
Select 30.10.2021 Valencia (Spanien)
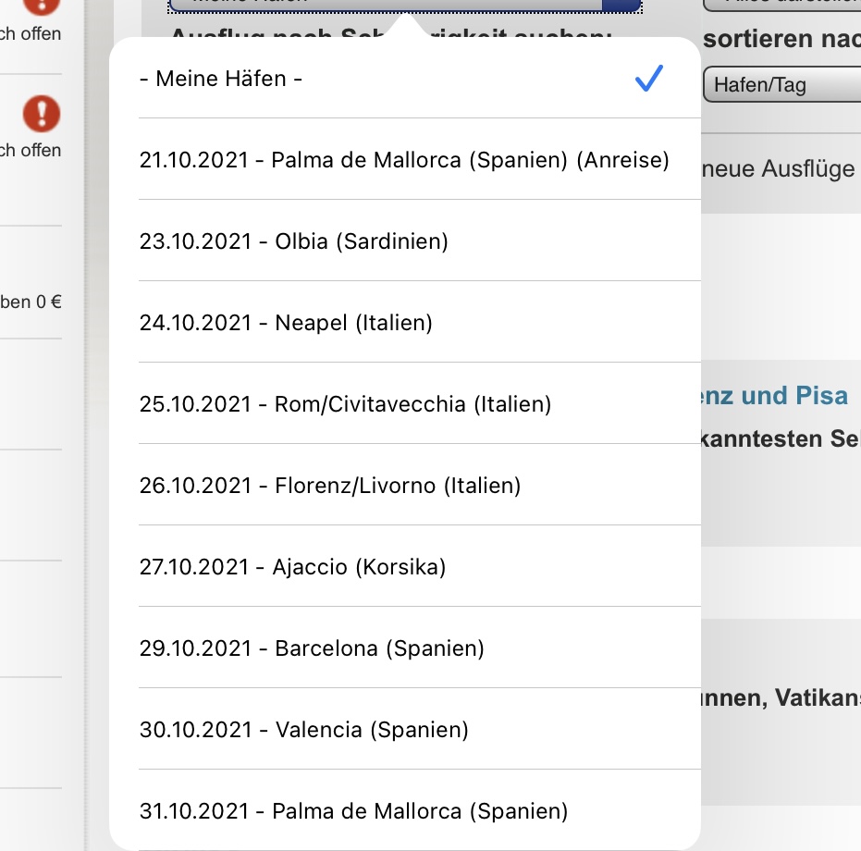pos(304,730)
